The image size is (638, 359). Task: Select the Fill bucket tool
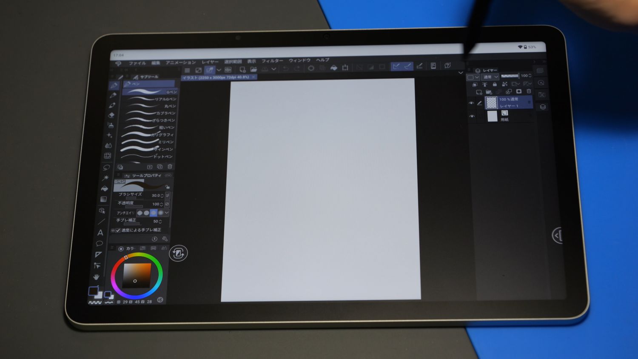(x=105, y=188)
